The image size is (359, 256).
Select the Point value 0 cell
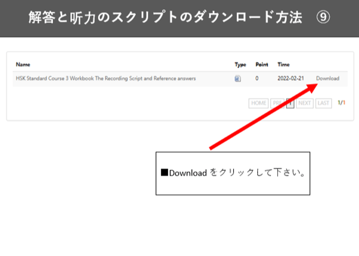[x=257, y=78]
